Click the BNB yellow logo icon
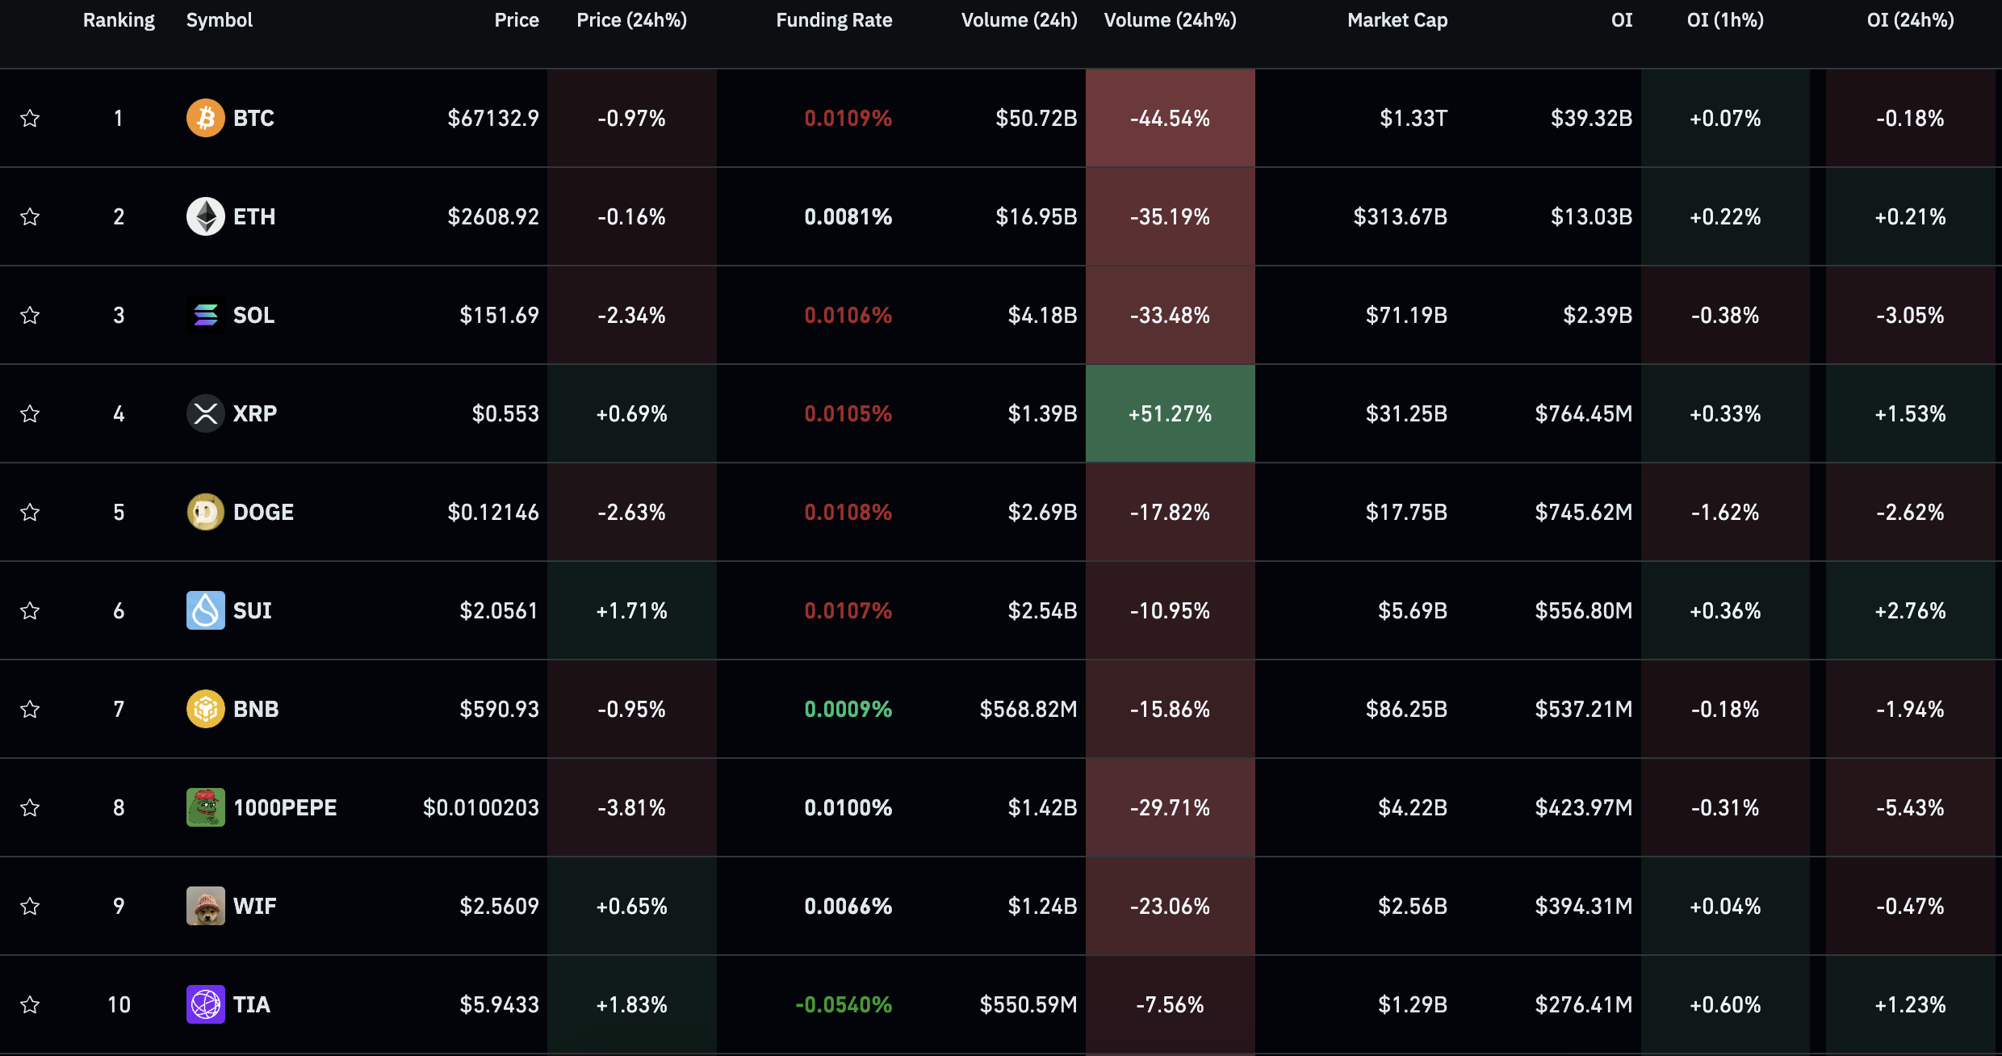This screenshot has height=1056, width=2002. pos(205,709)
